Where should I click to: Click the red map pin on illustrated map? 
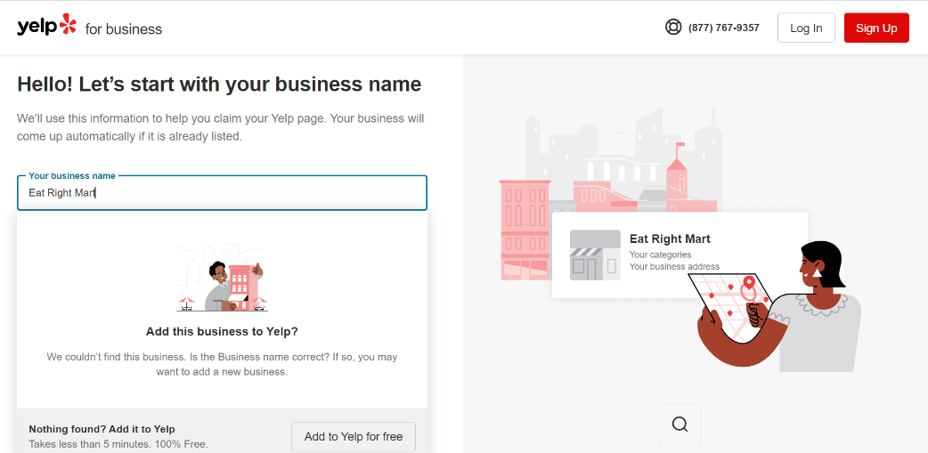click(749, 287)
